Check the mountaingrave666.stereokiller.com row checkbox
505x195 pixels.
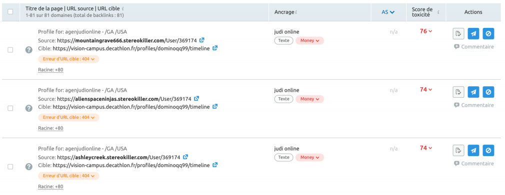click(x=10, y=50)
